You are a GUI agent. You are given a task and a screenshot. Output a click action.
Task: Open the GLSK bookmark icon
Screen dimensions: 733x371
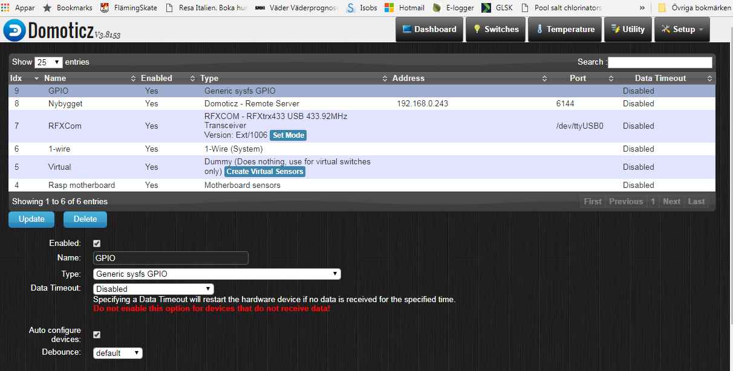486,8
